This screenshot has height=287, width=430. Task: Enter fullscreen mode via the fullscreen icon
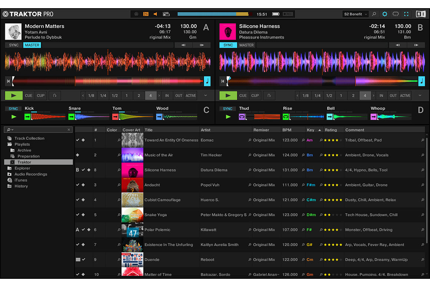406,14
